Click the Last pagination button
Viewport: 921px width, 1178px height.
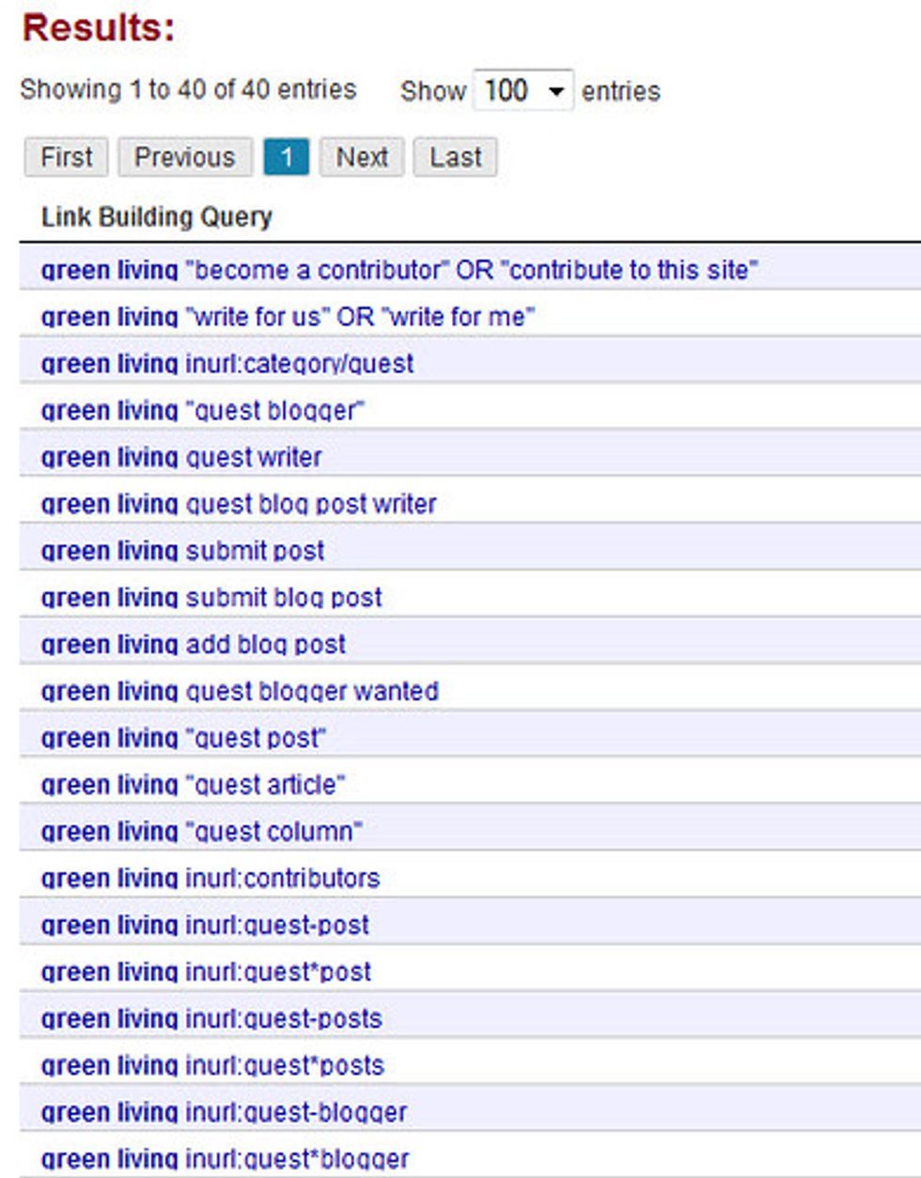(x=455, y=157)
